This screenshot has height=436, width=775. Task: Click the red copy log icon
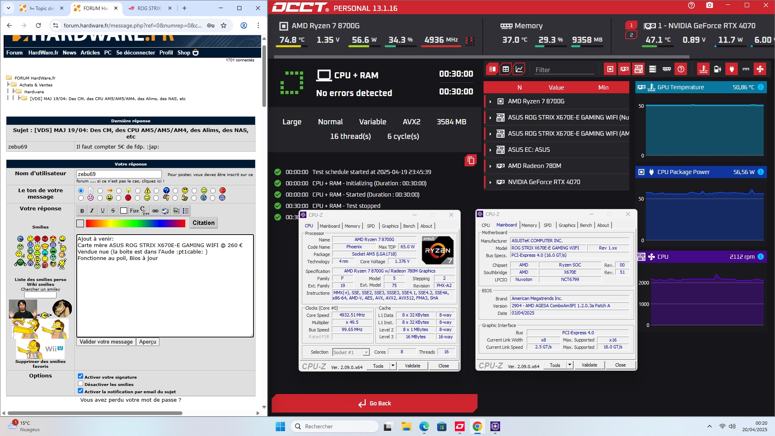(x=471, y=161)
